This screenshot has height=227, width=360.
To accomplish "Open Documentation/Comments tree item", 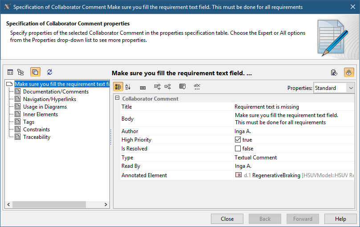I will coord(56,92).
